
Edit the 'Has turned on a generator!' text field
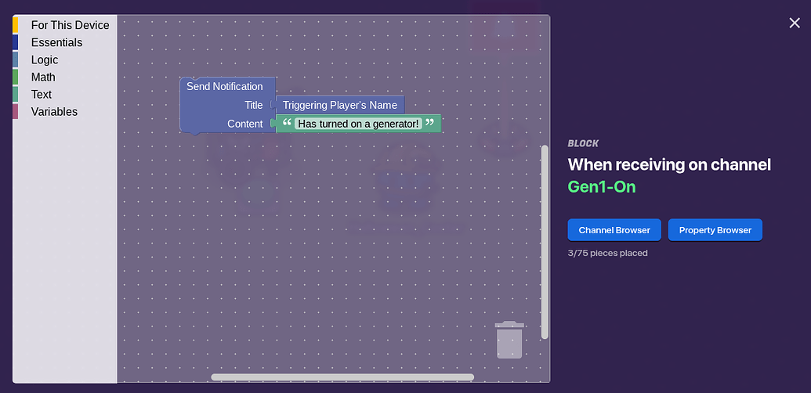[x=358, y=124]
